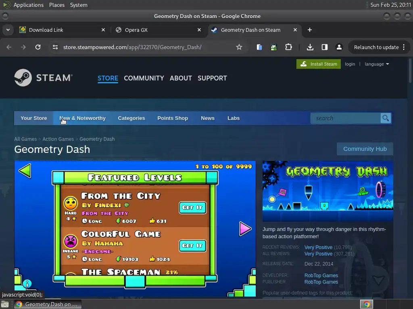Click the RobTop Games publisher link
This screenshot has width=413, height=309.
click(x=321, y=282)
